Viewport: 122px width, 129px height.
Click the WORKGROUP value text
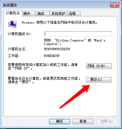(x=52, y=56)
